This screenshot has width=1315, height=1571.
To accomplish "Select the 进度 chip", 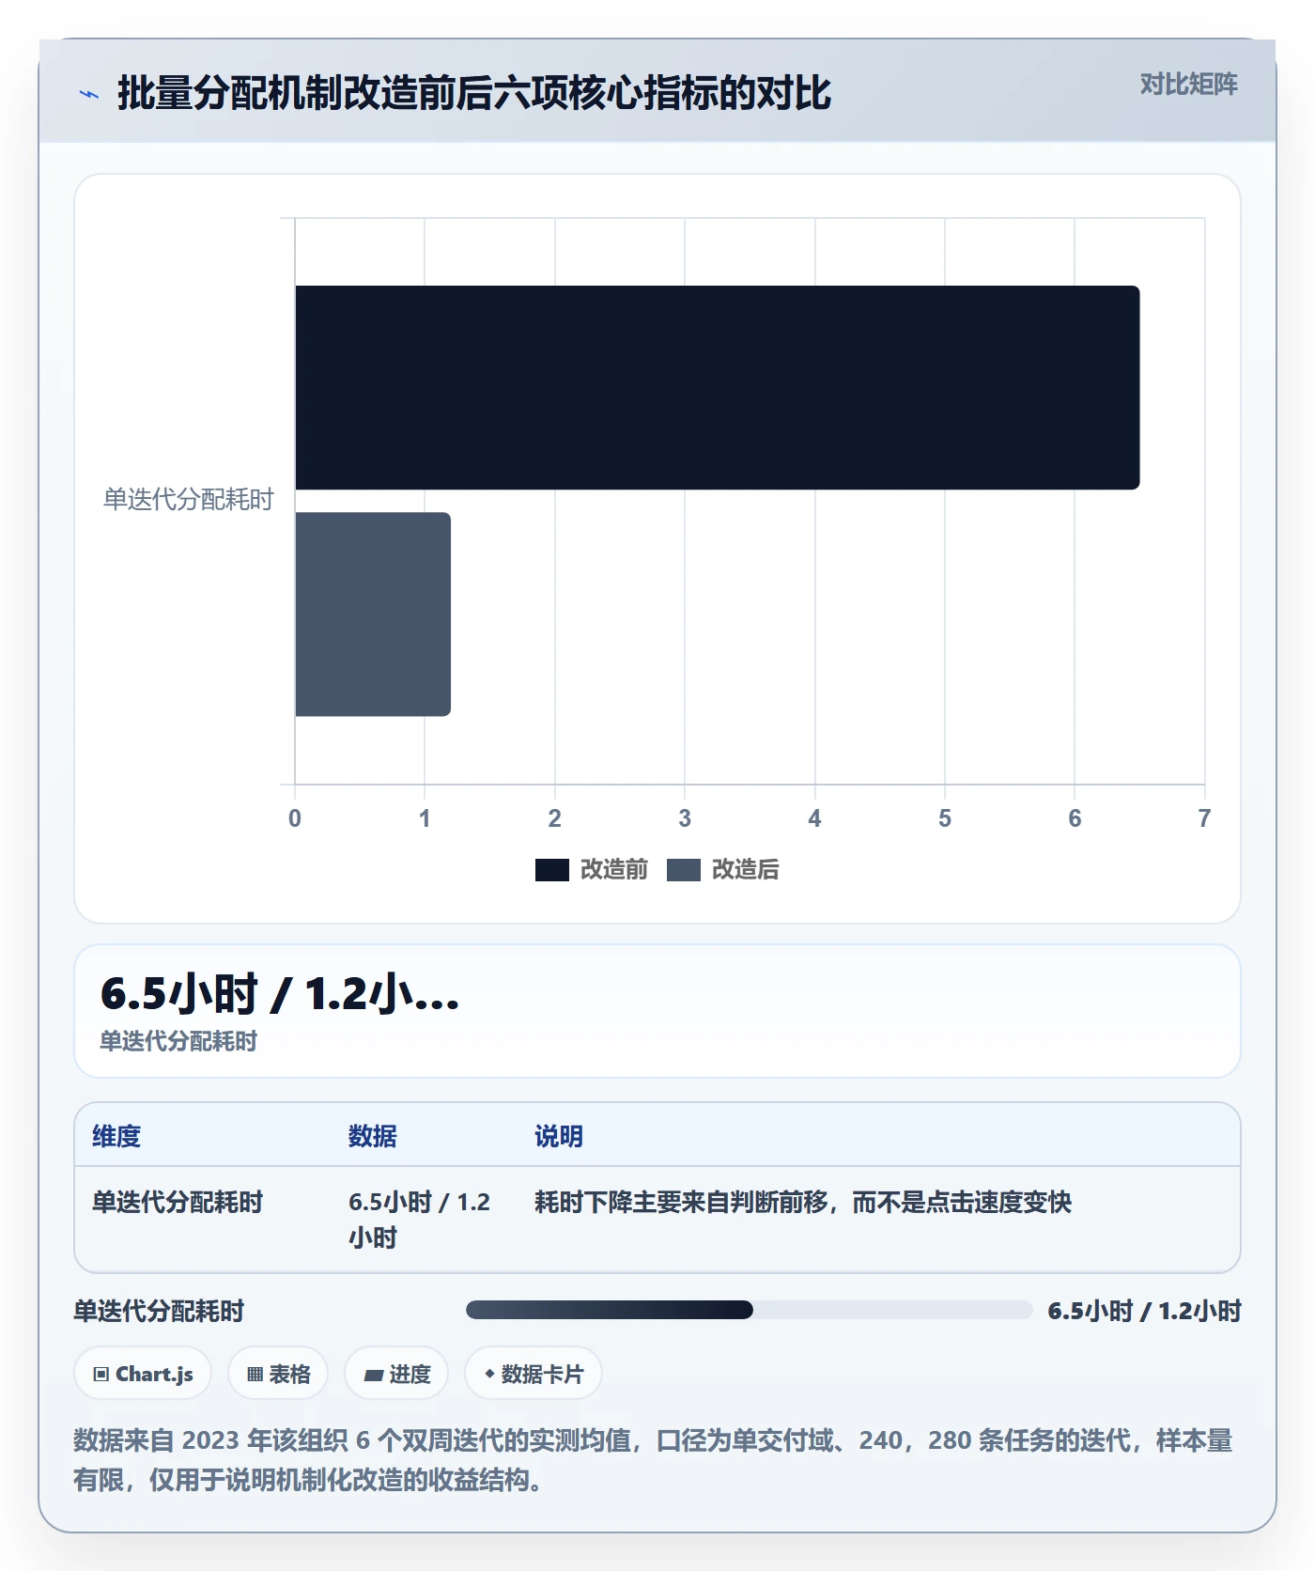I will [396, 1374].
